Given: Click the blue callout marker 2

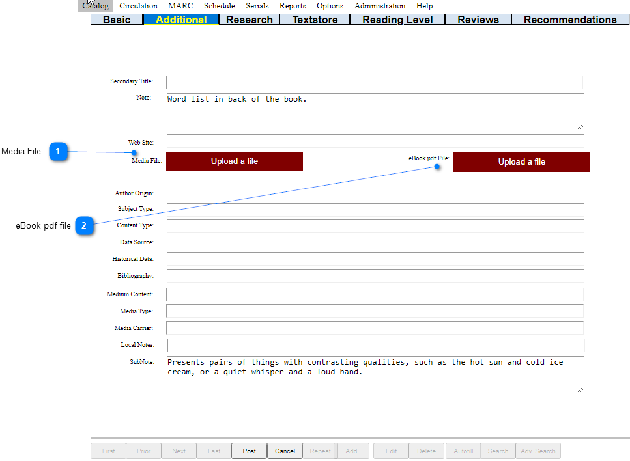Looking at the screenshot, I should point(84,226).
